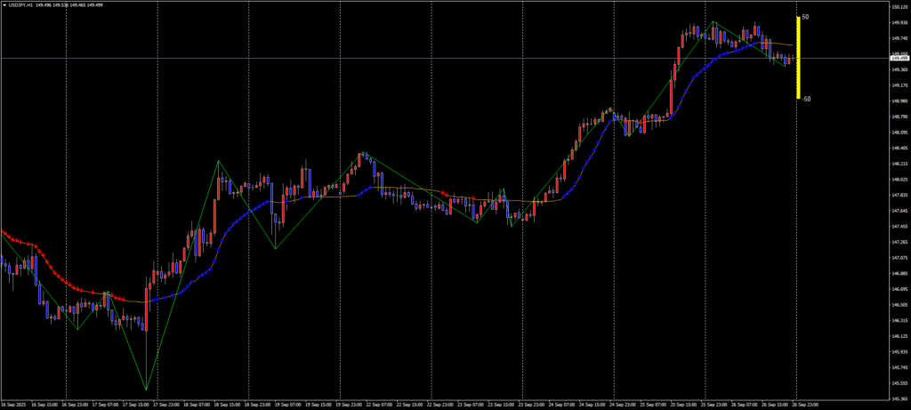
Task: Click the lowest green zigzag point of the chart
Action: coord(146,390)
